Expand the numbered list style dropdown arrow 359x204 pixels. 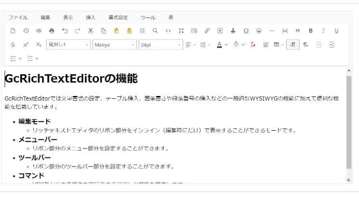(37, 59)
